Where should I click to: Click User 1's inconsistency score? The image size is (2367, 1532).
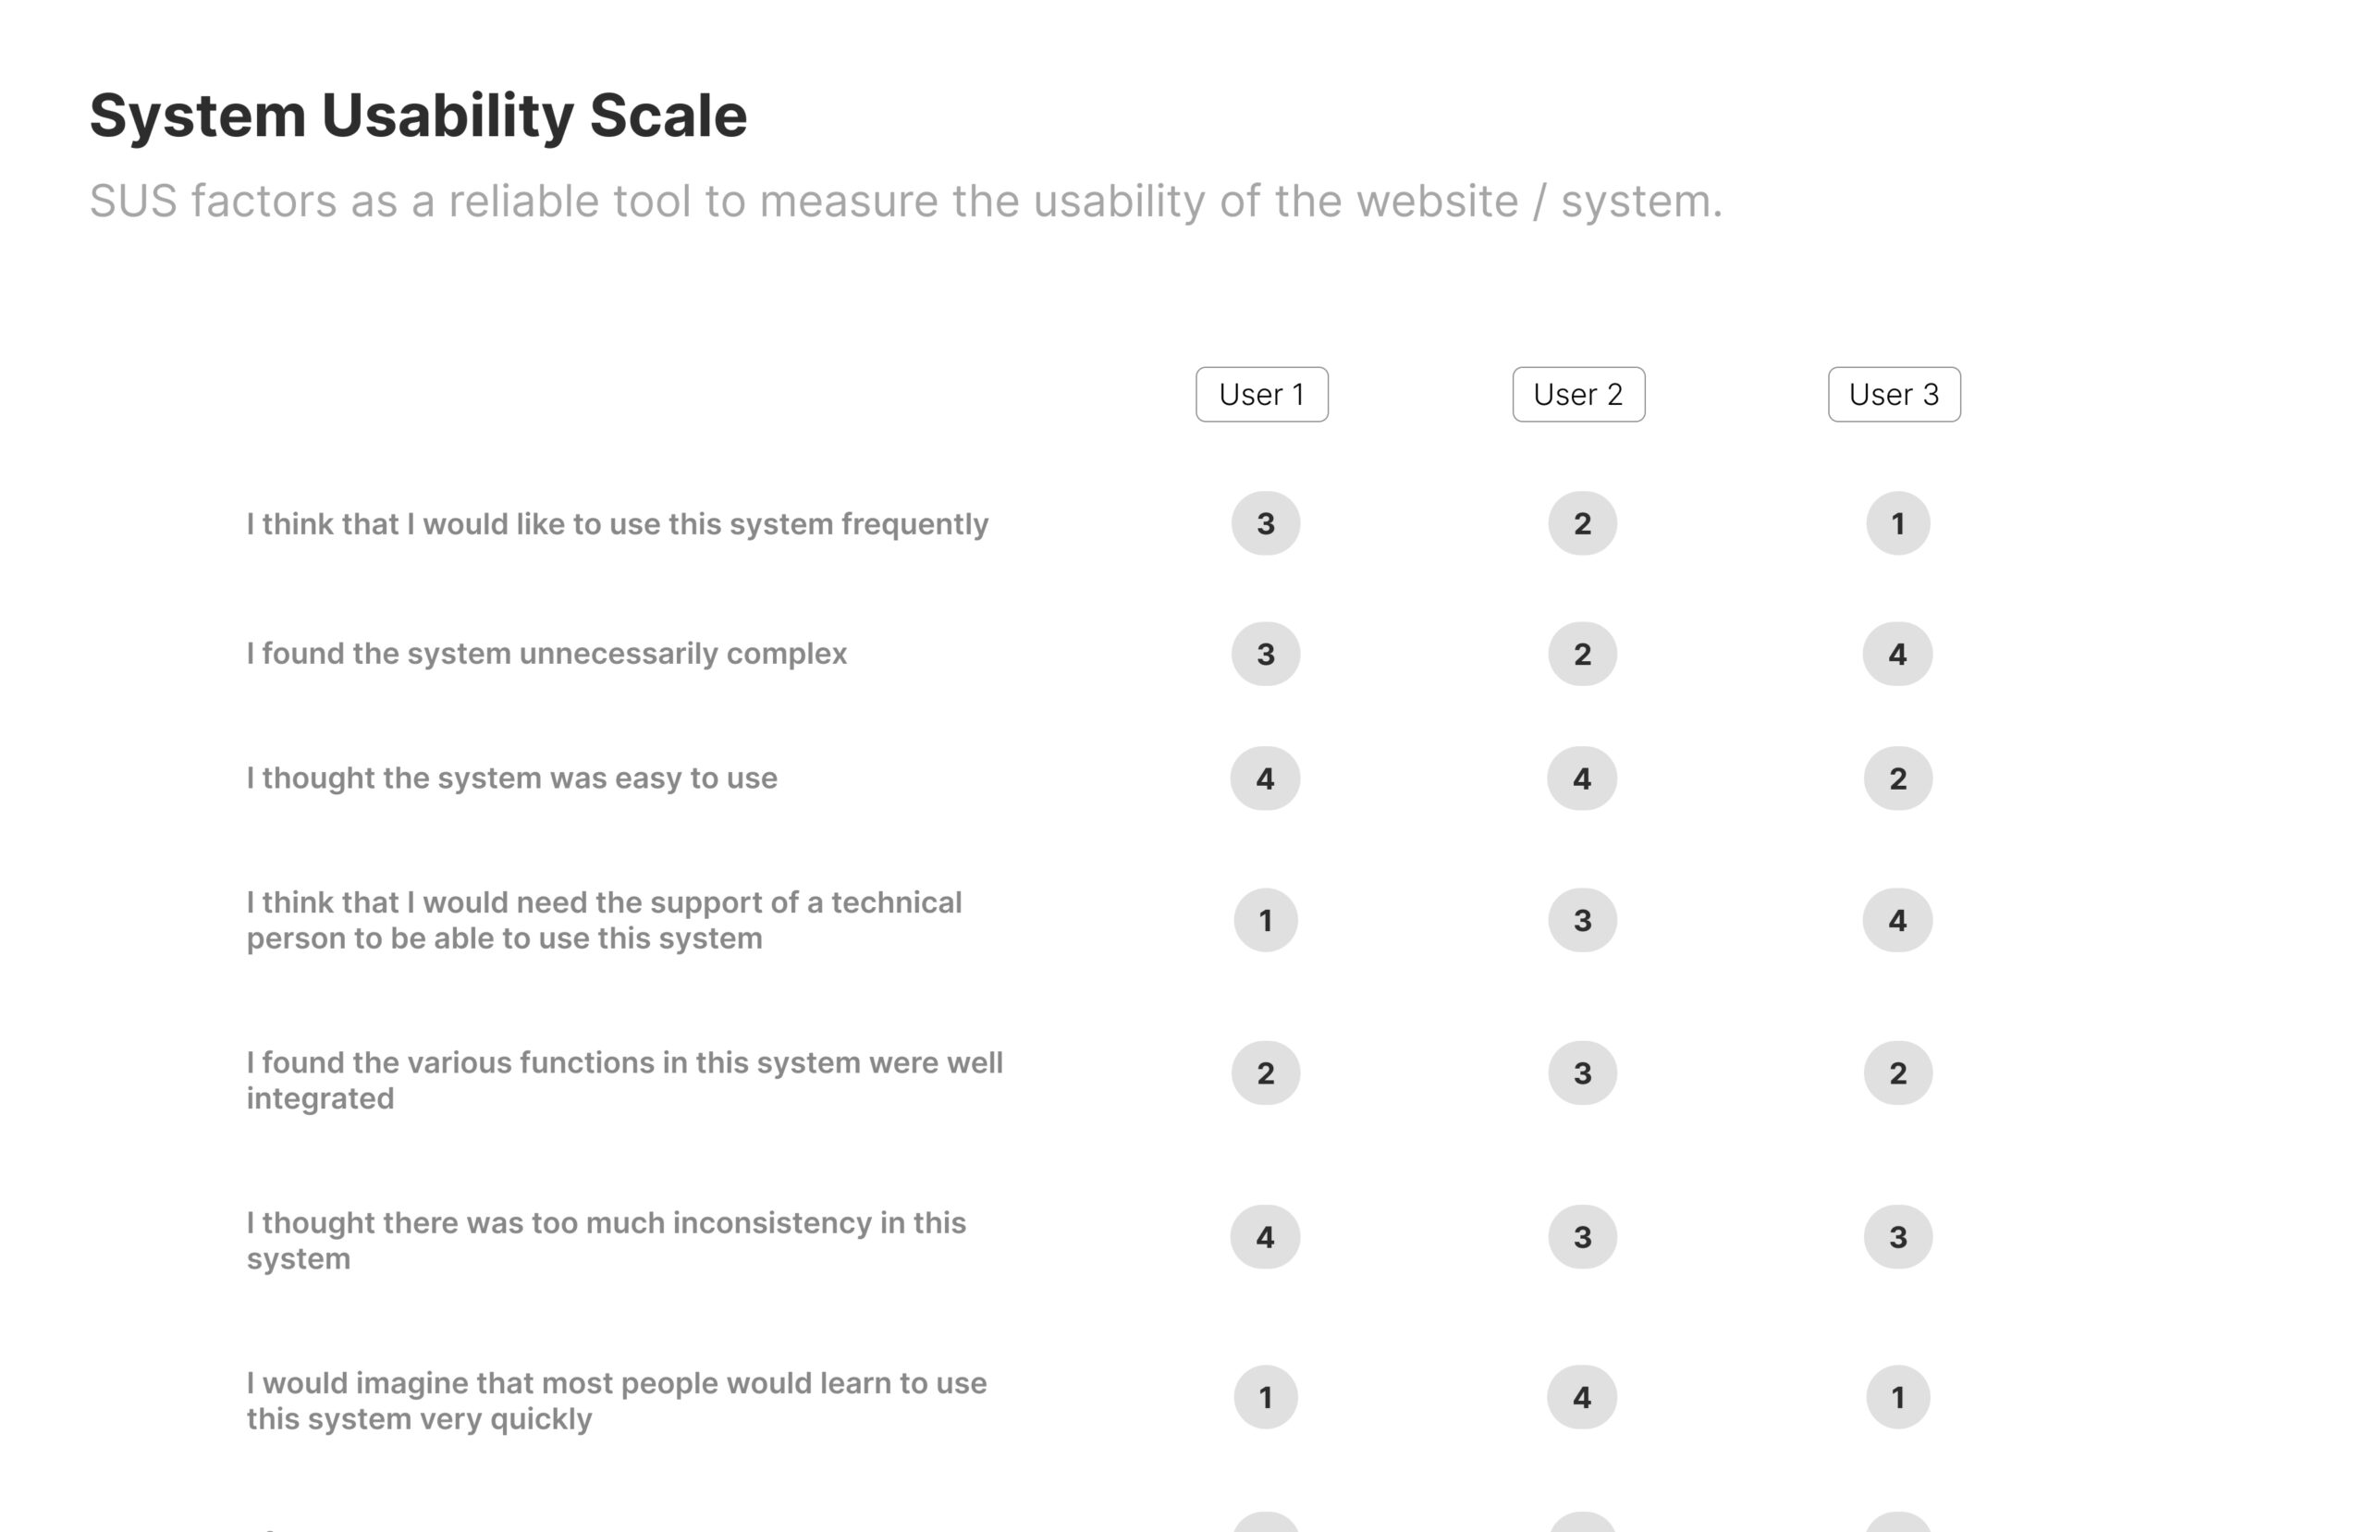(x=1265, y=1236)
